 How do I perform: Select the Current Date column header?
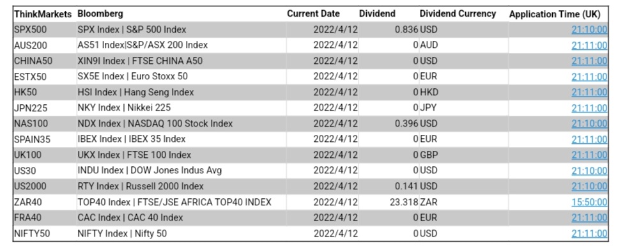pos(313,14)
